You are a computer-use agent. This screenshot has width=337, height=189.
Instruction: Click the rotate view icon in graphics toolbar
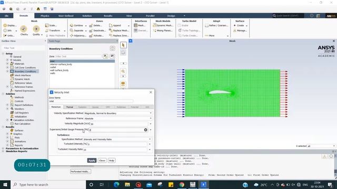pyautogui.click(x=123, y=52)
